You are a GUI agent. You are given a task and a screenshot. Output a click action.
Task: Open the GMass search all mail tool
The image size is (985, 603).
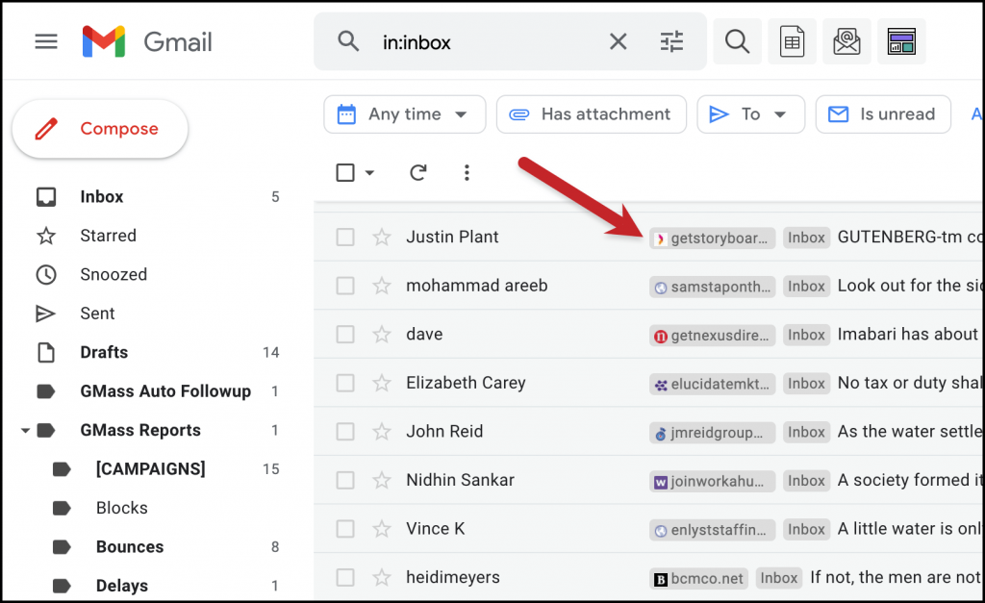(737, 41)
